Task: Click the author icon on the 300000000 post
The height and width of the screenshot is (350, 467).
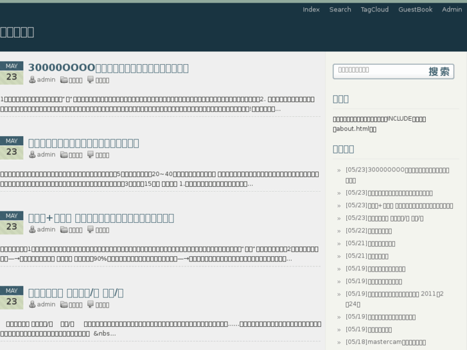Action: click(32, 80)
